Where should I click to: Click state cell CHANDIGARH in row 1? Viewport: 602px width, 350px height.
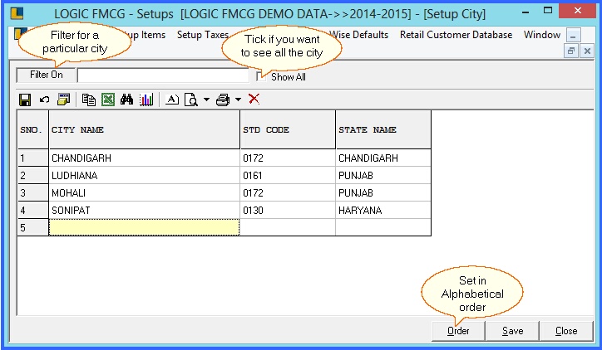click(383, 158)
